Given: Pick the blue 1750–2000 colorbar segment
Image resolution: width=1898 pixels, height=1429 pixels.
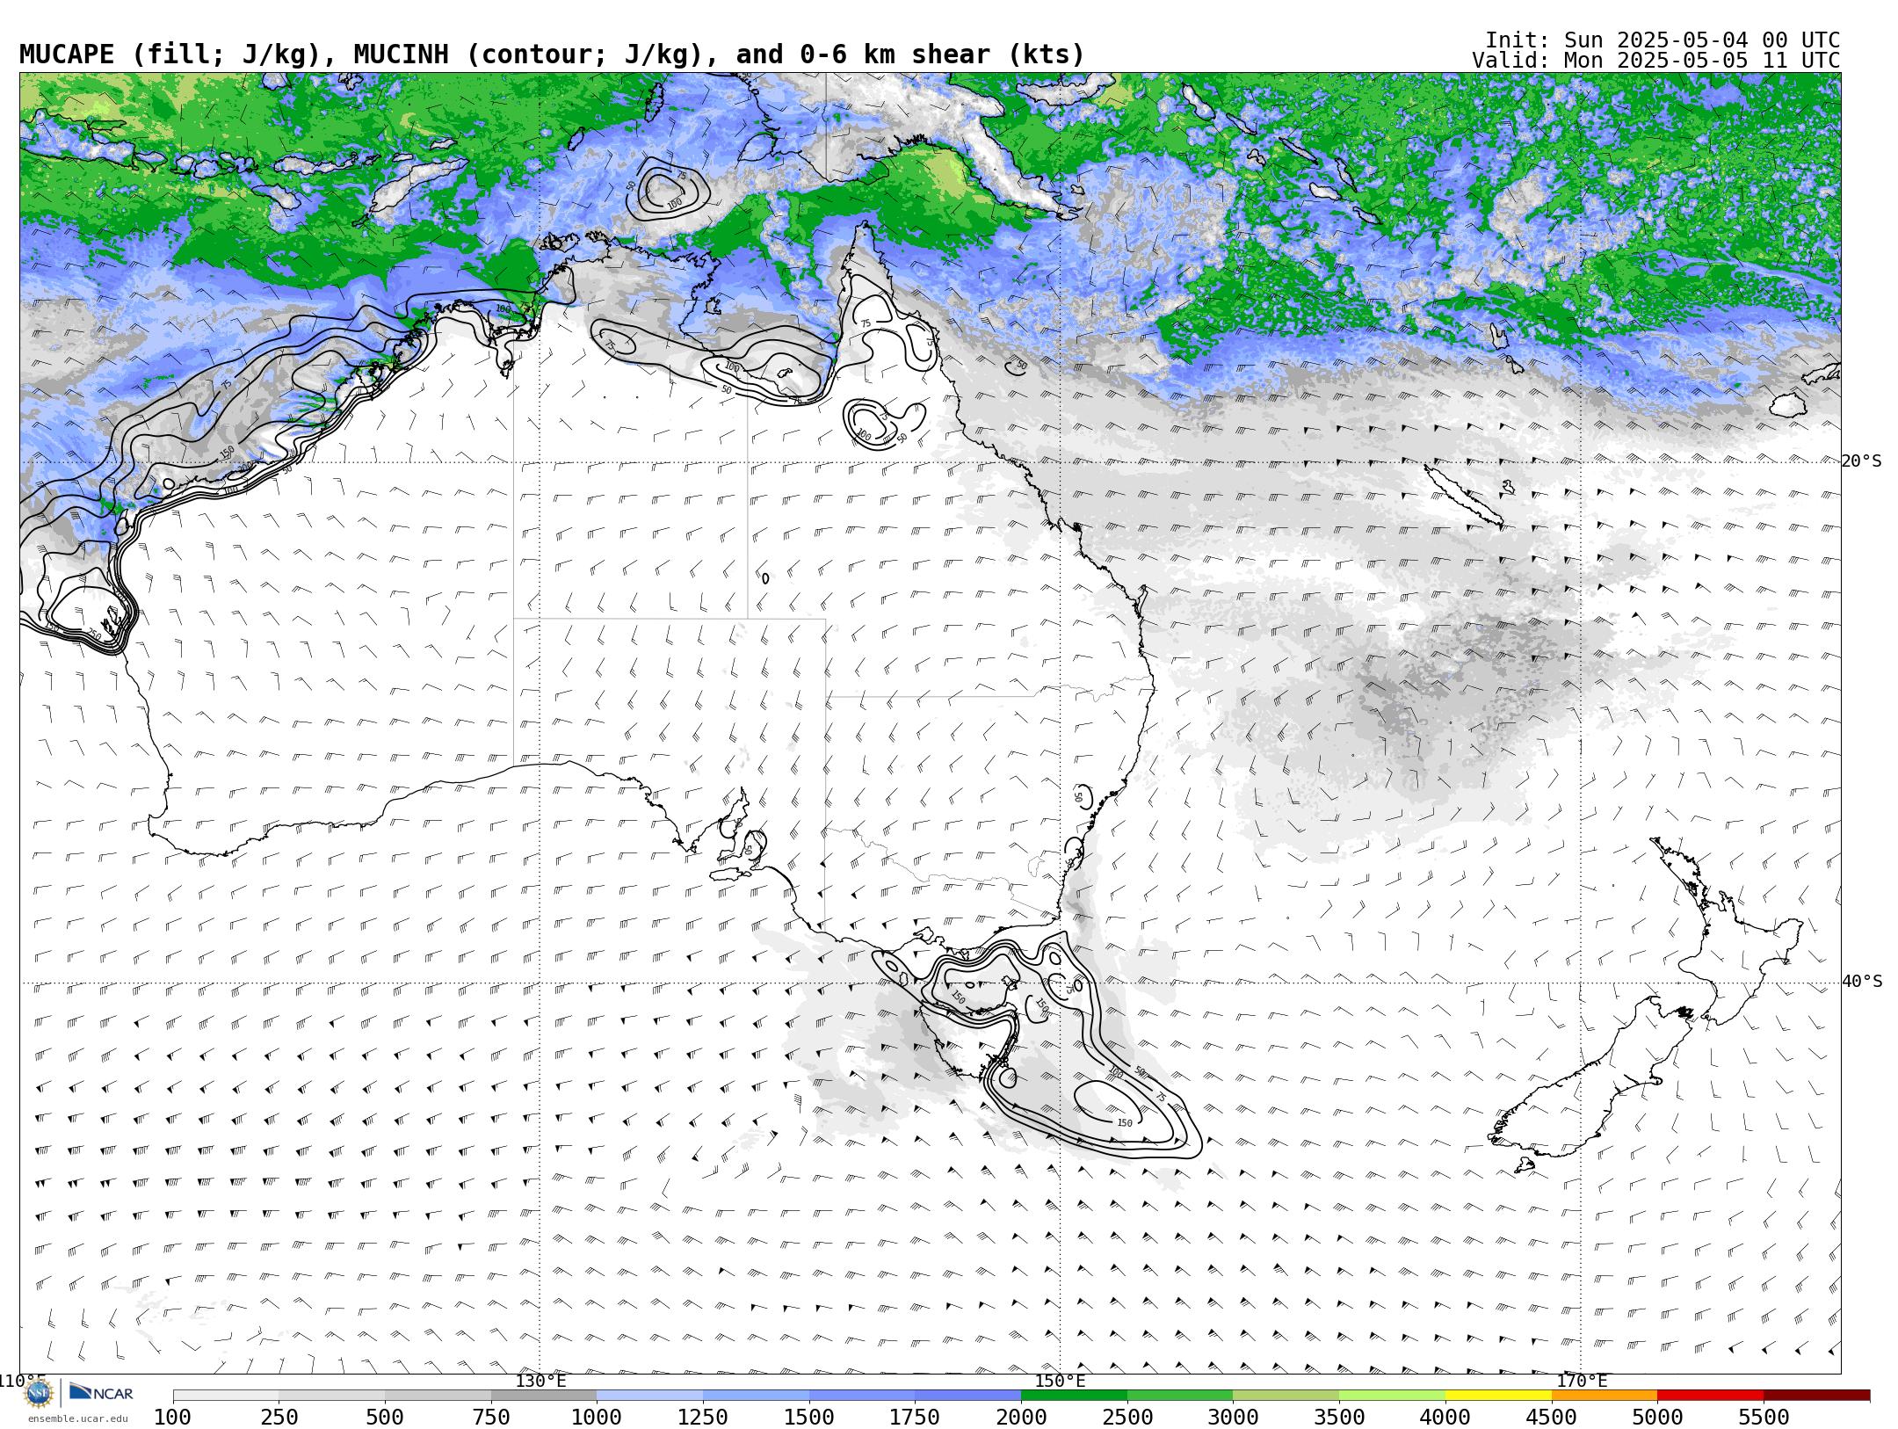Looking at the screenshot, I should (967, 1396).
